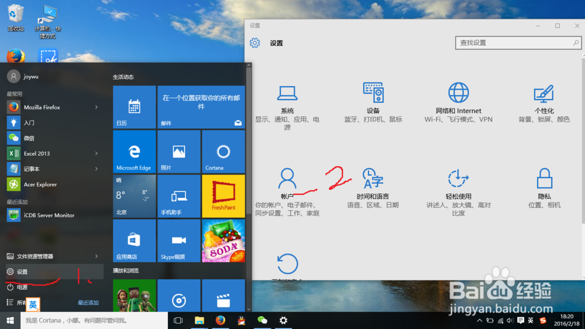This screenshot has width=585, height=329.
Task: Click the joywu user account entry
Action: click(x=23, y=76)
